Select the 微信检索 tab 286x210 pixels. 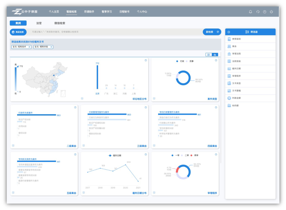(x=60, y=23)
